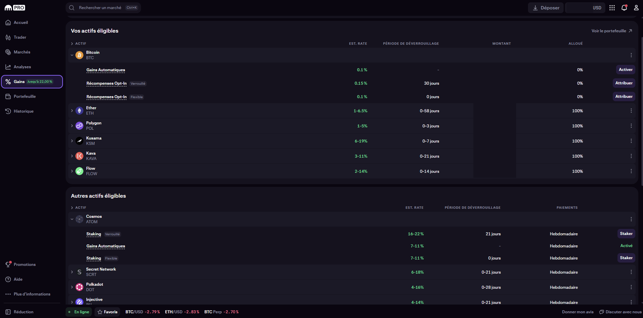Open Marchés from the sidebar
The image size is (643, 318).
22,52
